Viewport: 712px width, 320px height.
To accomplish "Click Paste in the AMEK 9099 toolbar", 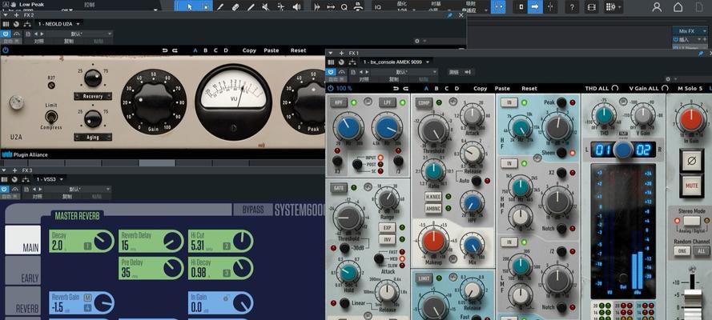I will (x=502, y=88).
